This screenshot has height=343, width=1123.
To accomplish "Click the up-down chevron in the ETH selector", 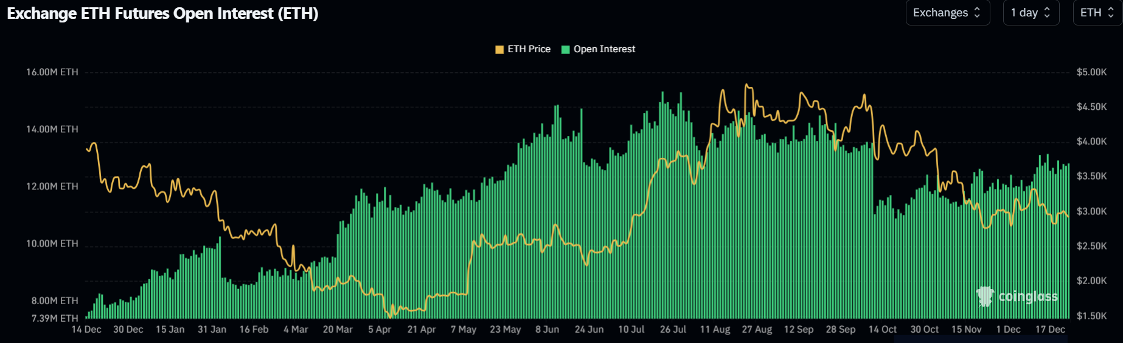I will tap(1111, 13).
